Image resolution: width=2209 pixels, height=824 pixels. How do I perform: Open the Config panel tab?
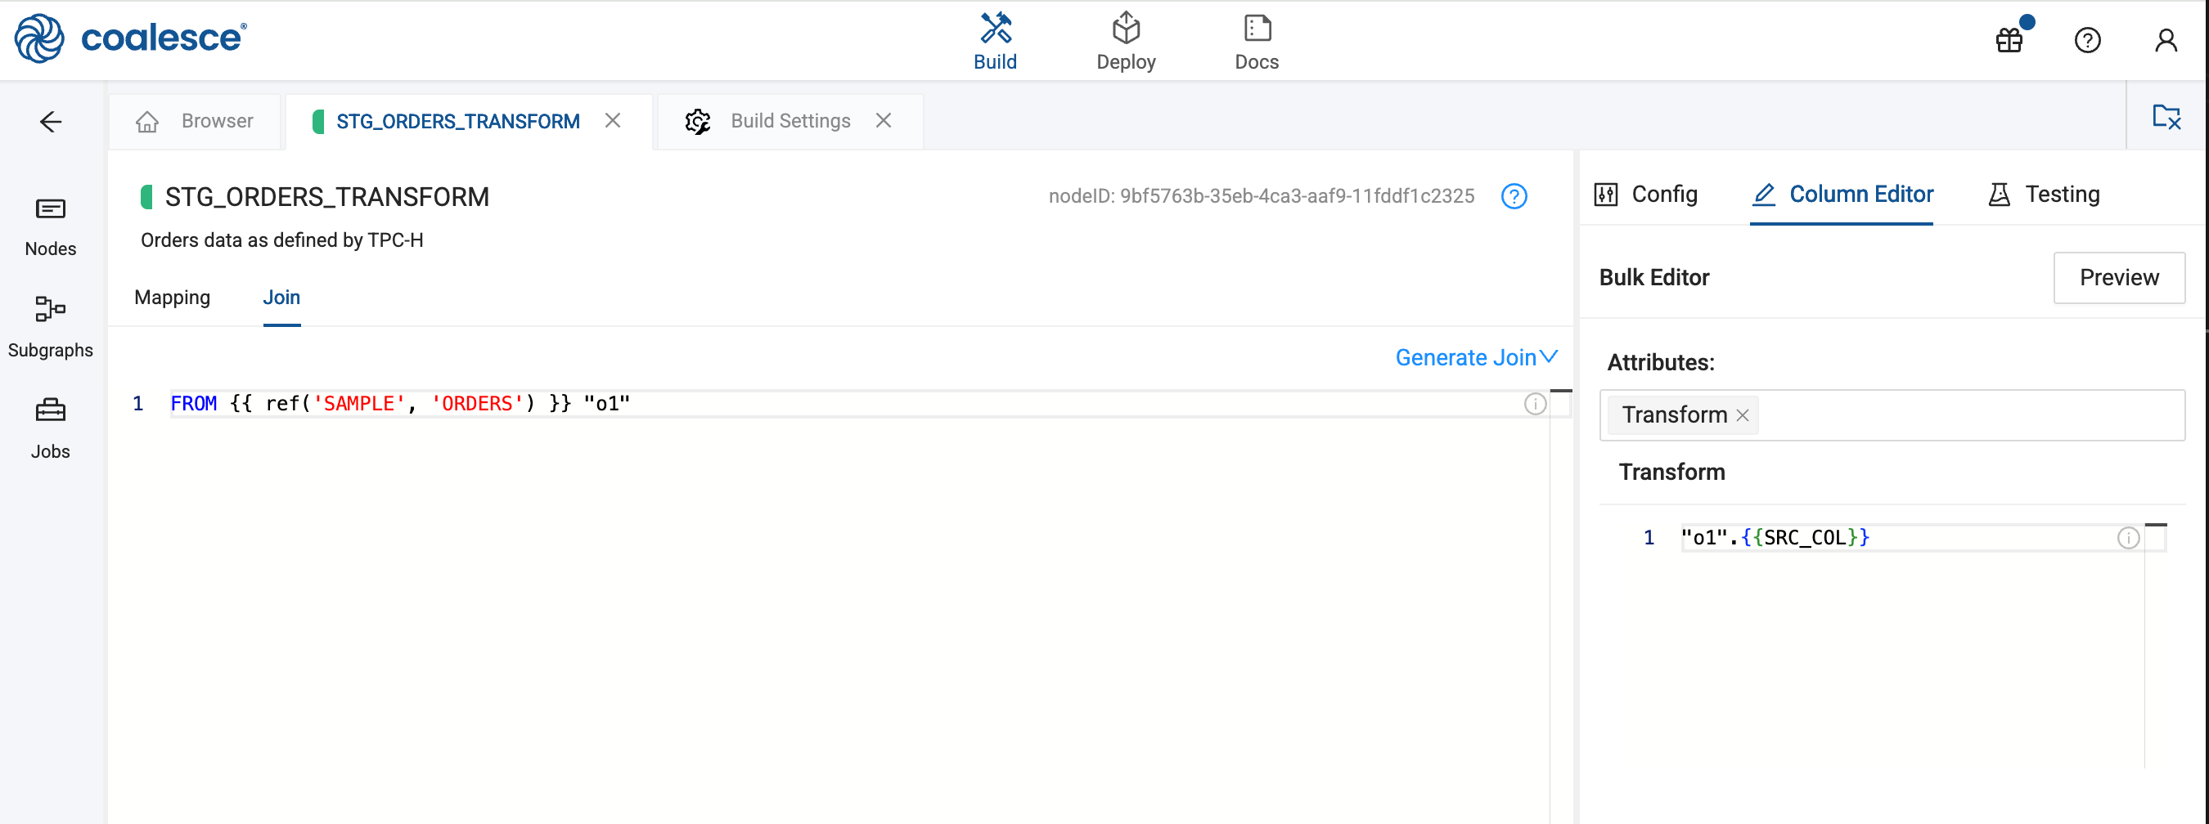pos(1644,195)
